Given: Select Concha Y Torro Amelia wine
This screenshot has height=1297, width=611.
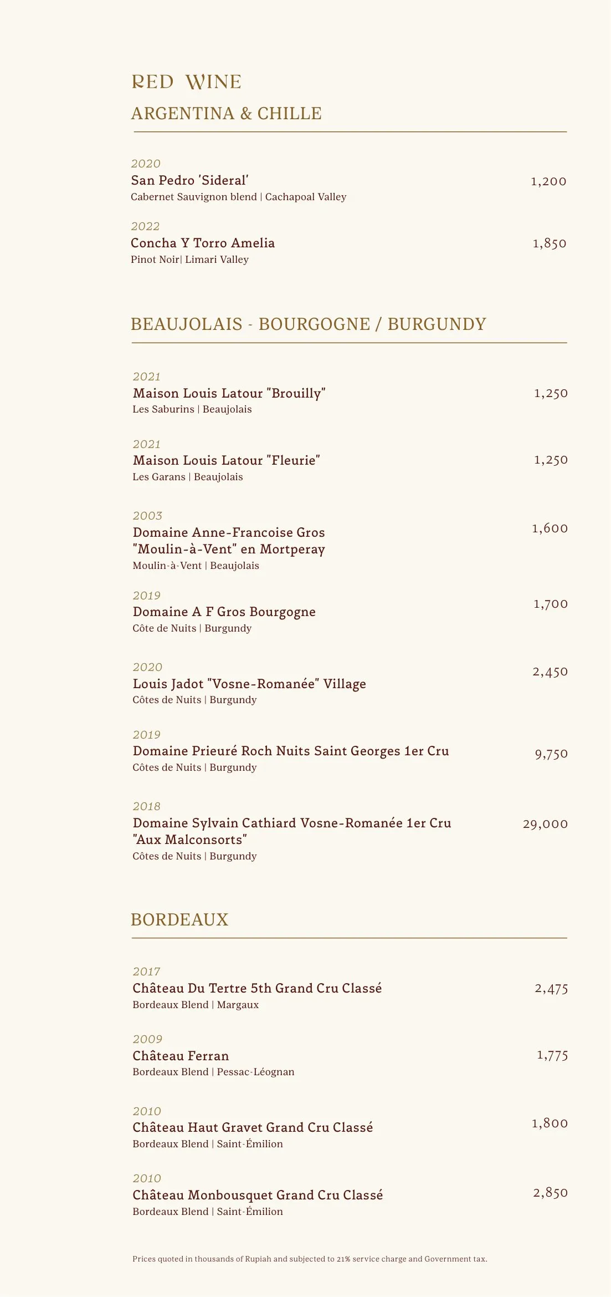Looking at the screenshot, I should 203,243.
